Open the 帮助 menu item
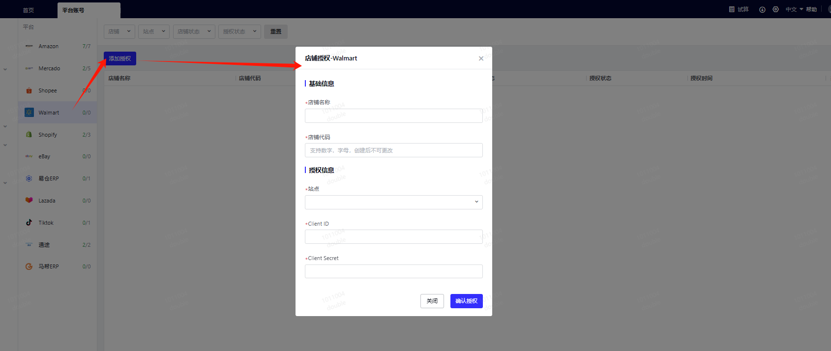The height and width of the screenshot is (351, 831). tap(811, 9)
